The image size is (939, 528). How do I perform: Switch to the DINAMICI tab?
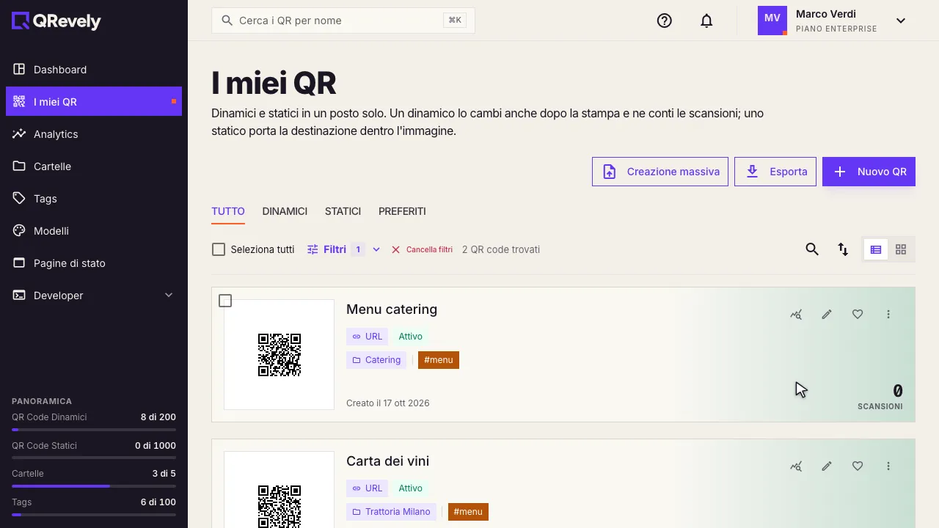pyautogui.click(x=285, y=211)
